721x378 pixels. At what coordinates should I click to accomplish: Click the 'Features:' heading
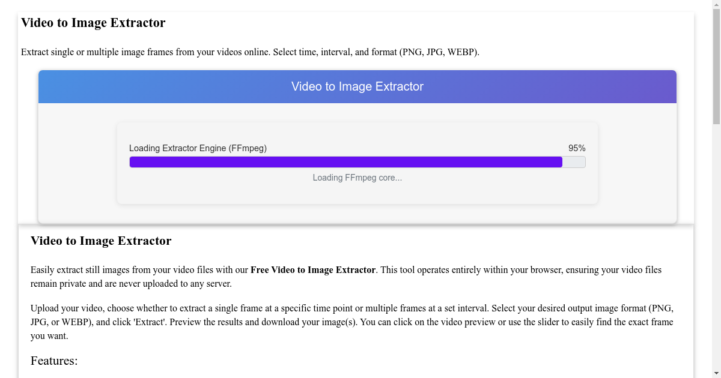coord(54,361)
